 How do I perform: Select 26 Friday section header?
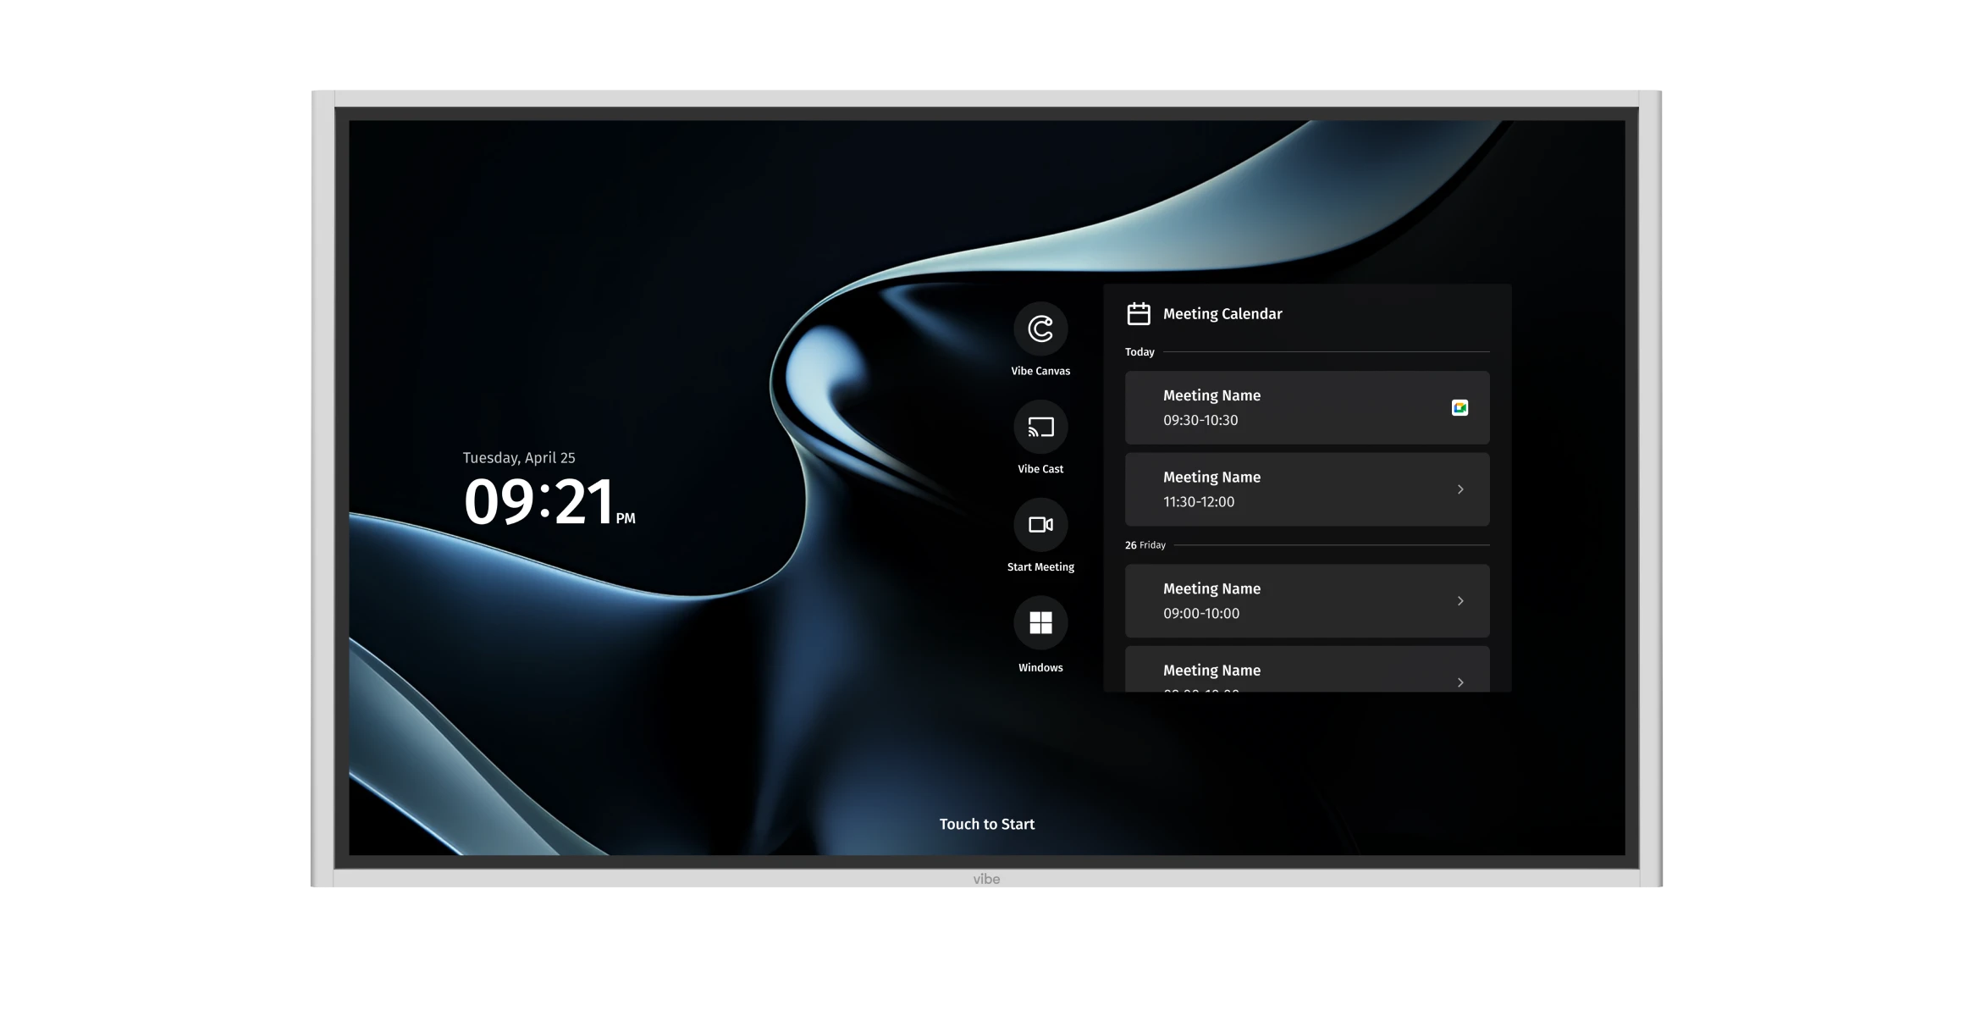(1145, 544)
